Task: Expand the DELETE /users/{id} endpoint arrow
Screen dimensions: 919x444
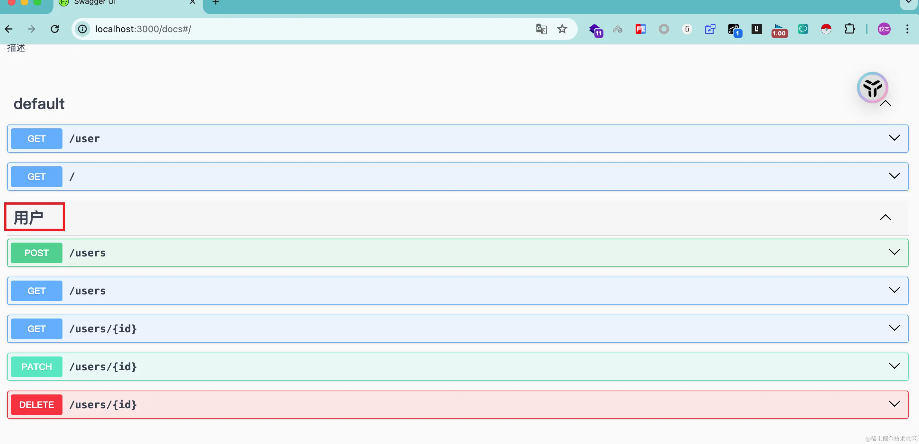Action: click(x=894, y=404)
